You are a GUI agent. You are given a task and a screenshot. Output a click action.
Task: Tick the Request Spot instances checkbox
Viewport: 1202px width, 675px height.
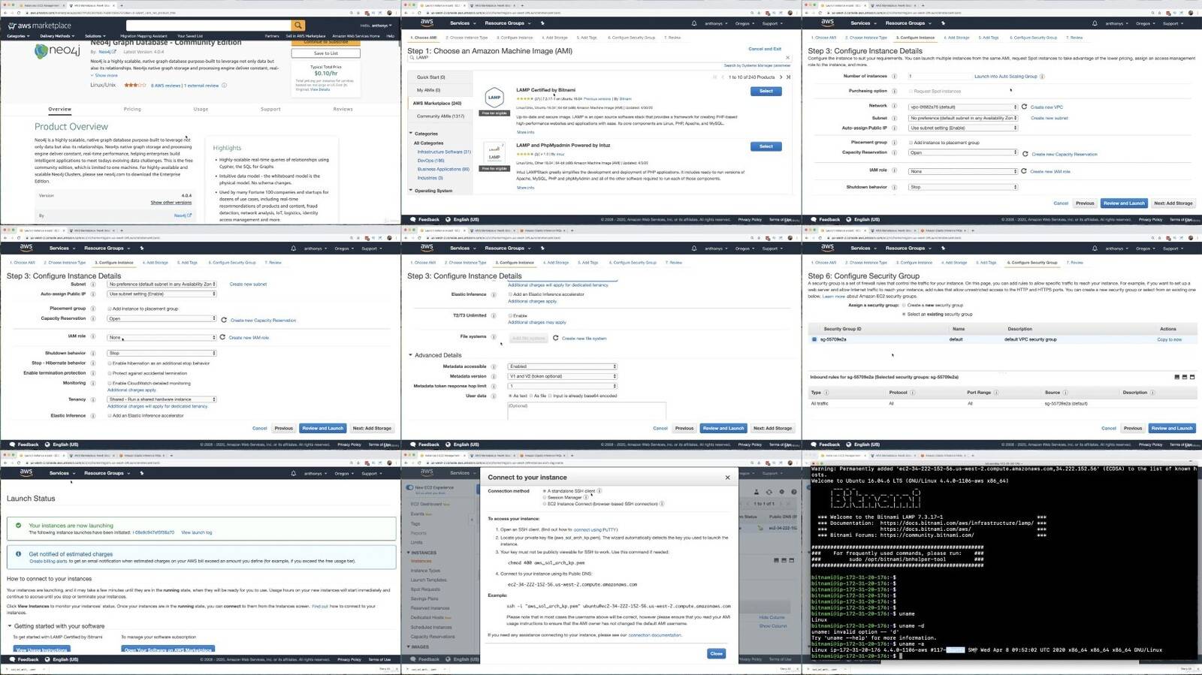[x=911, y=91]
